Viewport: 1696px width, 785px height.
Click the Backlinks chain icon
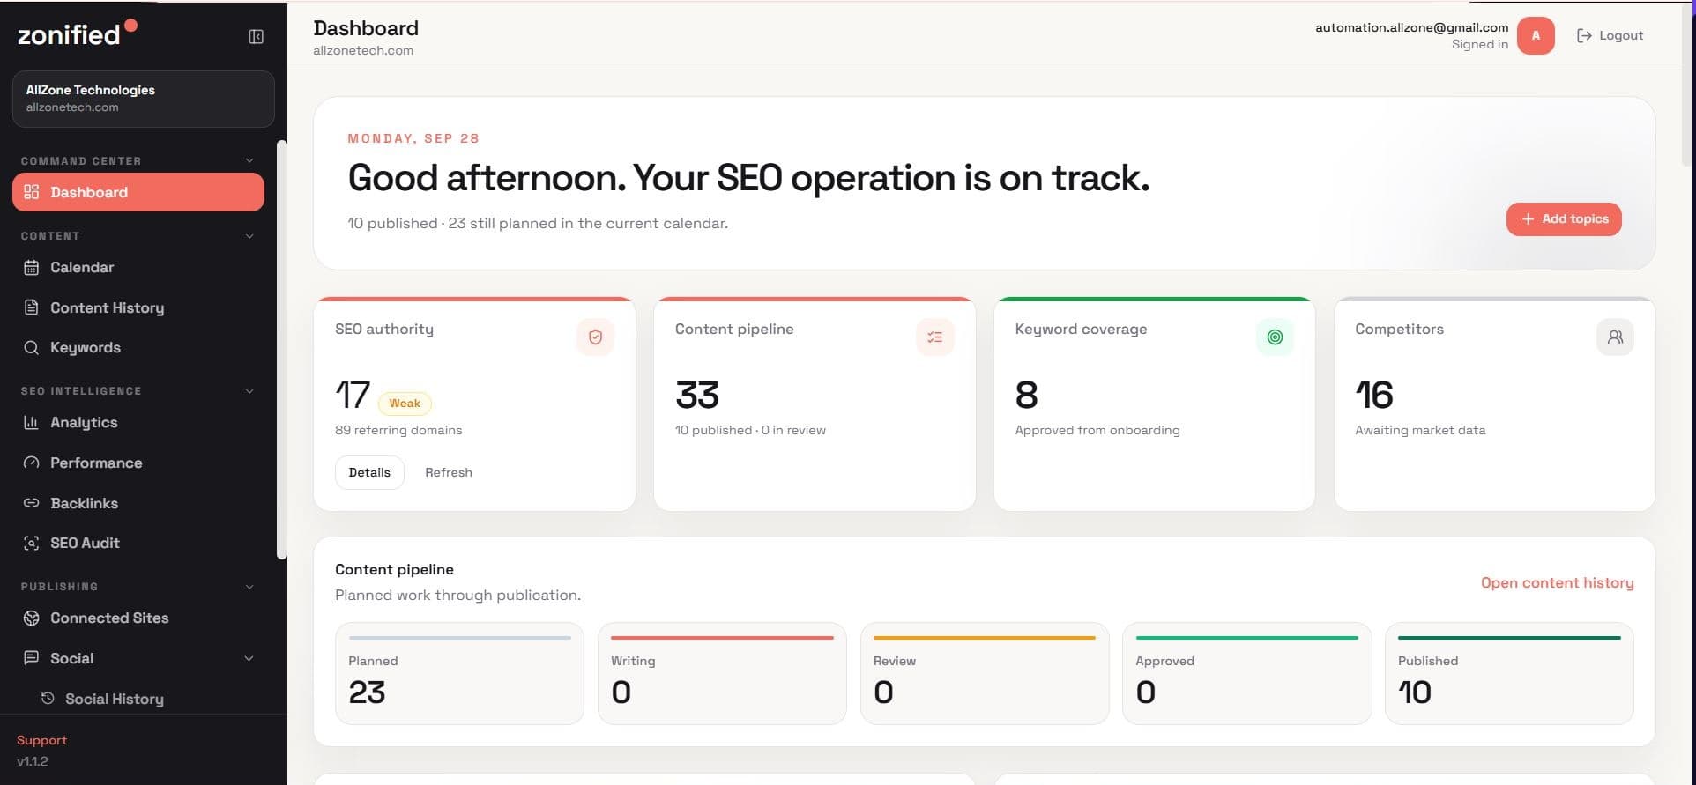point(32,503)
